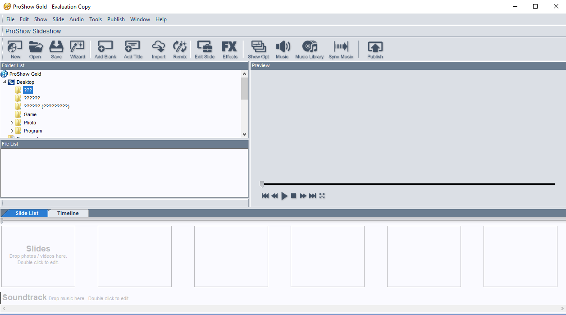
Task: Create a new show with New icon
Action: coord(15,50)
